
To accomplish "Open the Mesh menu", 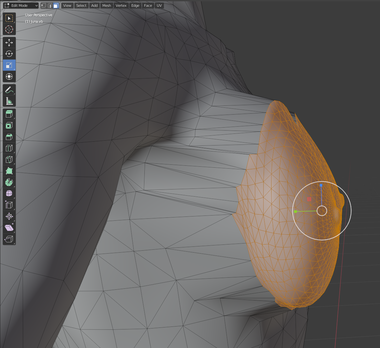I will (107, 6).
